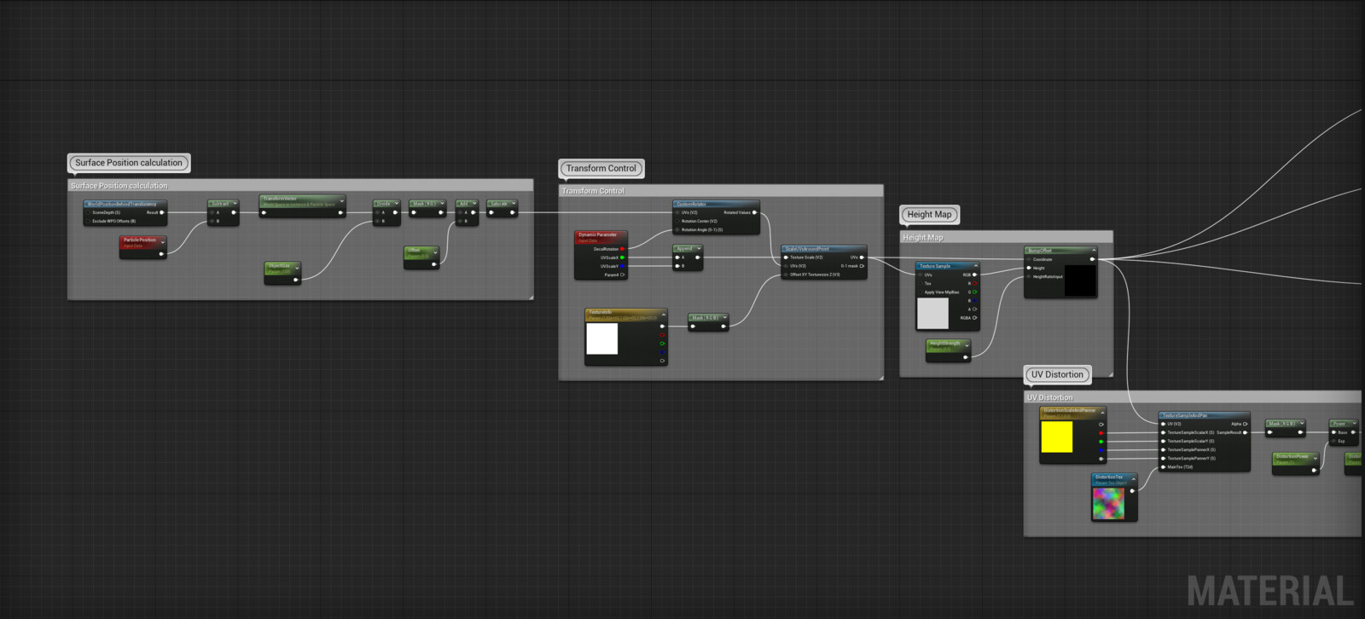This screenshot has width=1365, height=619.
Task: Click the black BumpOffset preview swatch
Action: [1080, 281]
